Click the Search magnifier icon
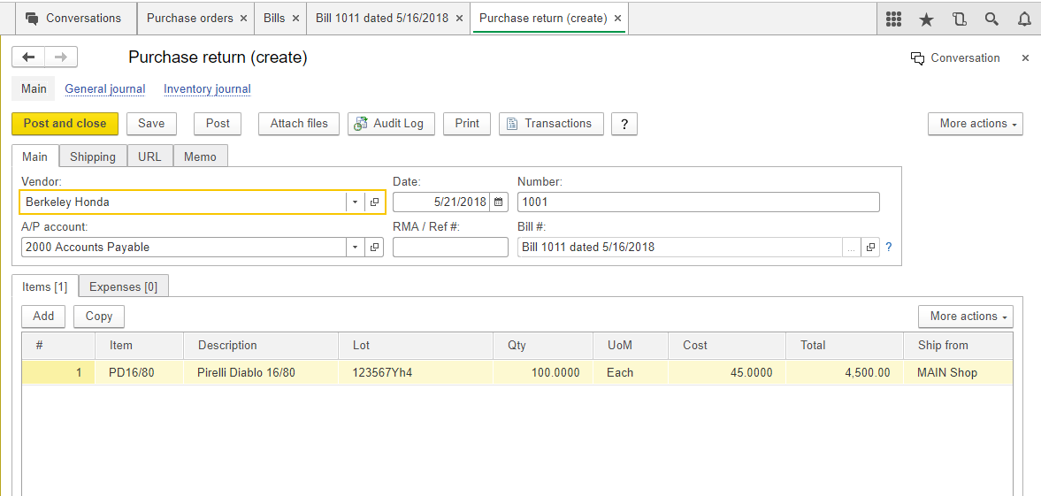Image resolution: width=1041 pixels, height=496 pixels. 991,19
